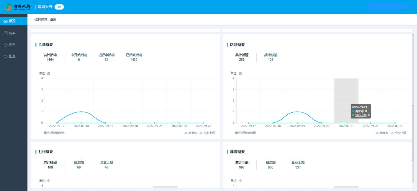
Task: Click the 用户 cloud icon in sidebar
Action: point(5,45)
